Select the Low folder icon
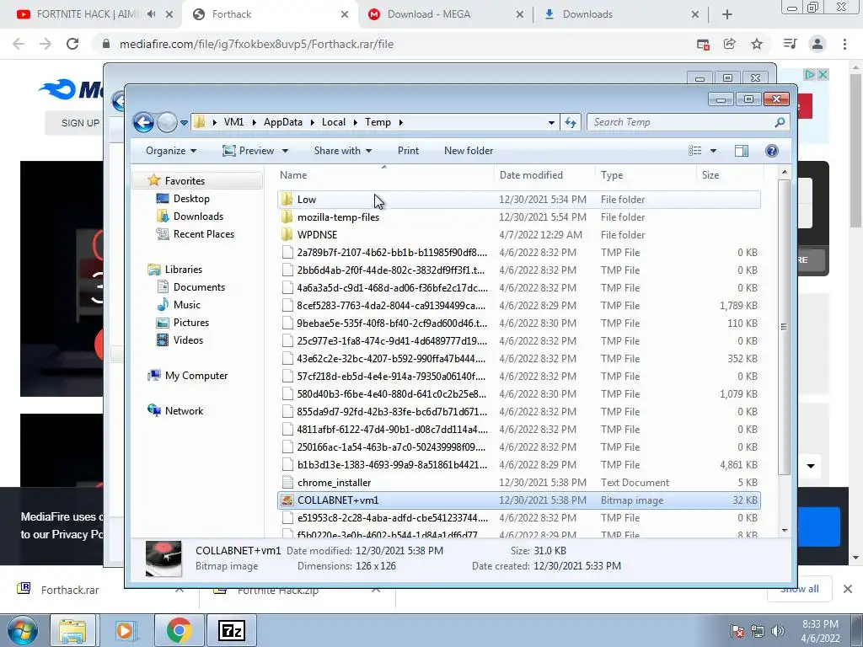The width and height of the screenshot is (863, 647). click(x=287, y=199)
